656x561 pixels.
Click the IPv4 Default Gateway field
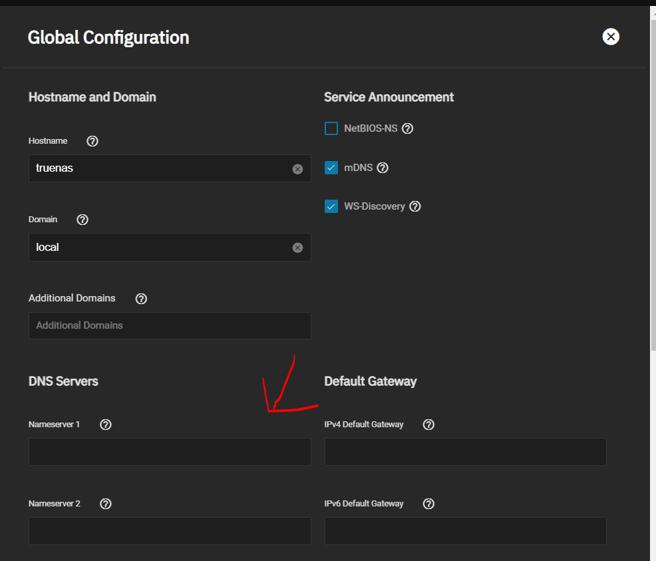466,452
